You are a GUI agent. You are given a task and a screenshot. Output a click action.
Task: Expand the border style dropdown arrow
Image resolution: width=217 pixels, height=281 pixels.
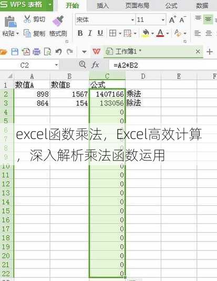coord(120,34)
